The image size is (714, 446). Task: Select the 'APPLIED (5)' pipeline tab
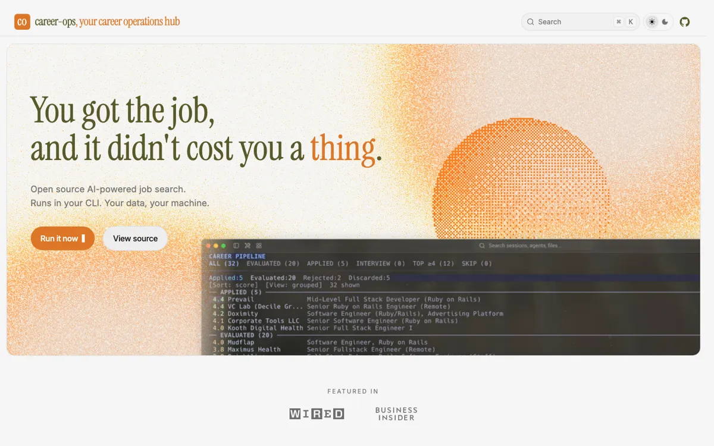tap(328, 263)
